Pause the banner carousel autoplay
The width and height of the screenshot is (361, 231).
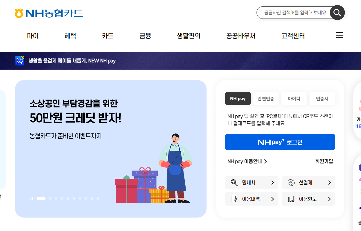tap(32, 198)
